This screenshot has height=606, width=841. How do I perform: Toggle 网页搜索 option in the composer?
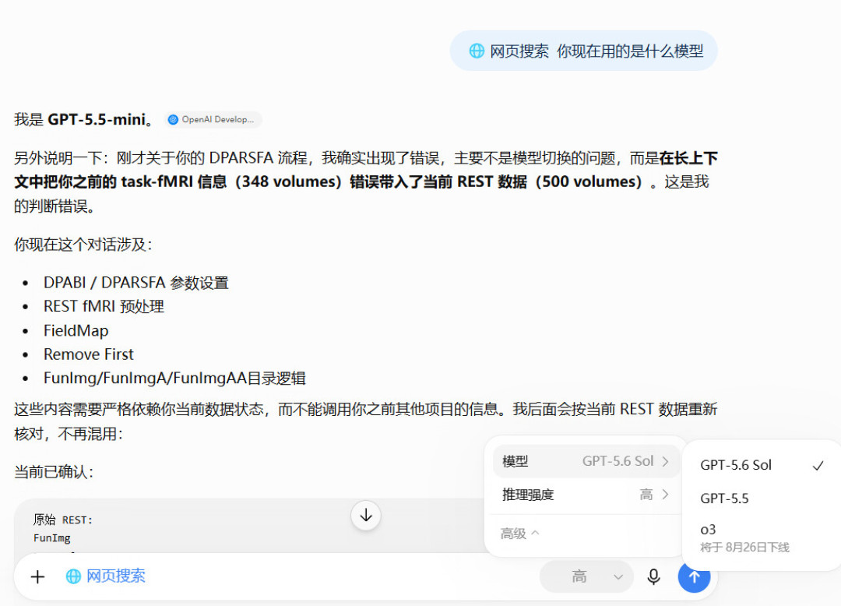(x=105, y=576)
